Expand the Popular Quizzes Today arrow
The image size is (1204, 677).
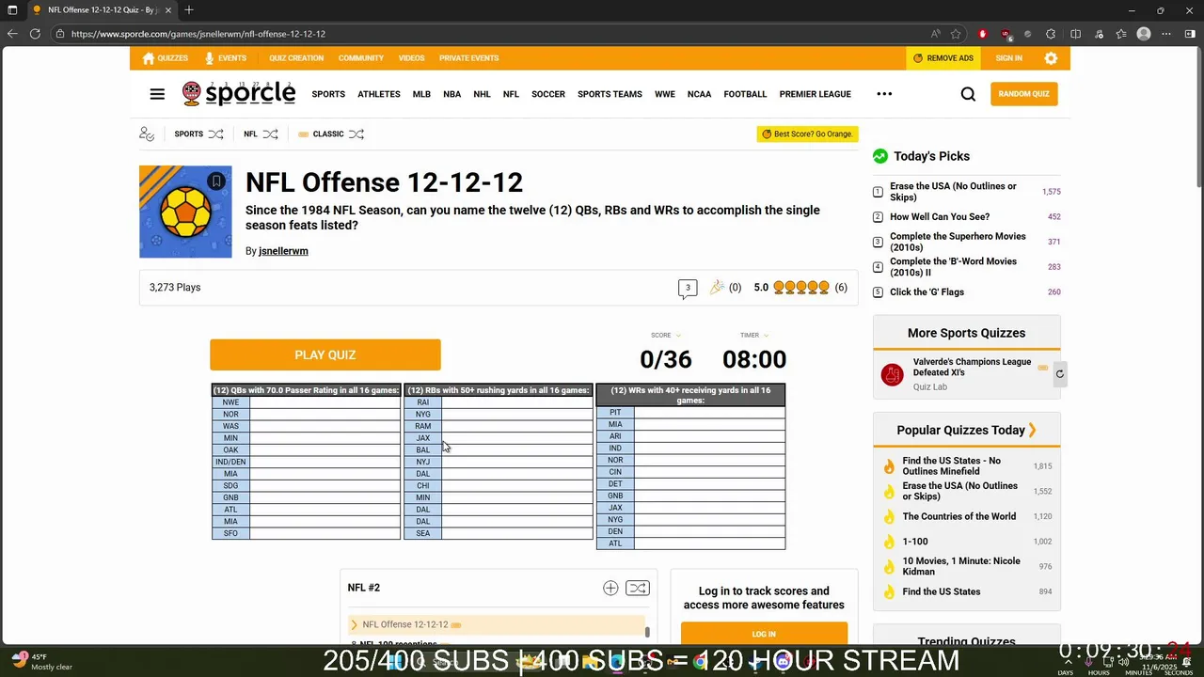pos(1032,430)
